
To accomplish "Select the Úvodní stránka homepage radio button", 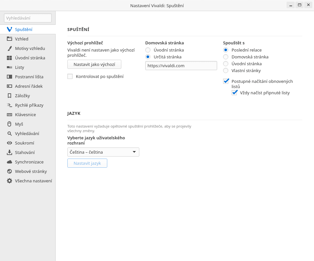I will pyautogui.click(x=148, y=50).
